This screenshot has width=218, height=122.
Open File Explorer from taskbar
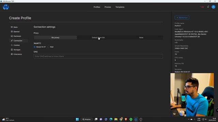click(x=116, y=119)
